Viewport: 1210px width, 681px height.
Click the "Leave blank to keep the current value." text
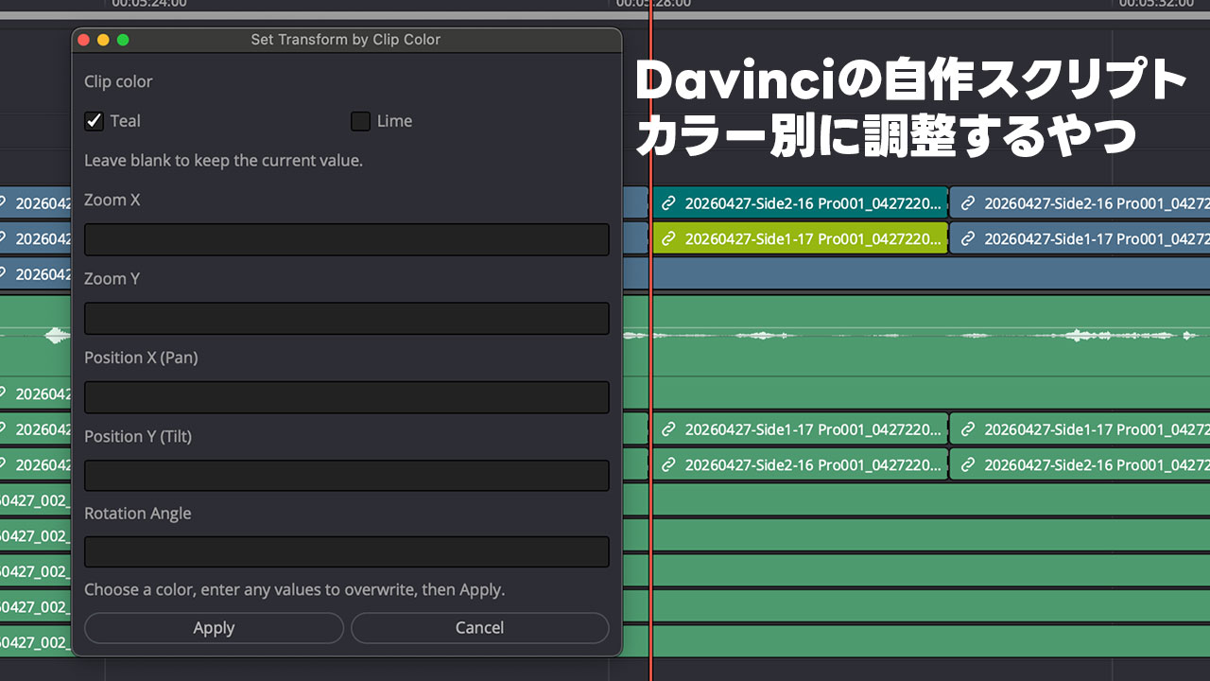point(223,161)
